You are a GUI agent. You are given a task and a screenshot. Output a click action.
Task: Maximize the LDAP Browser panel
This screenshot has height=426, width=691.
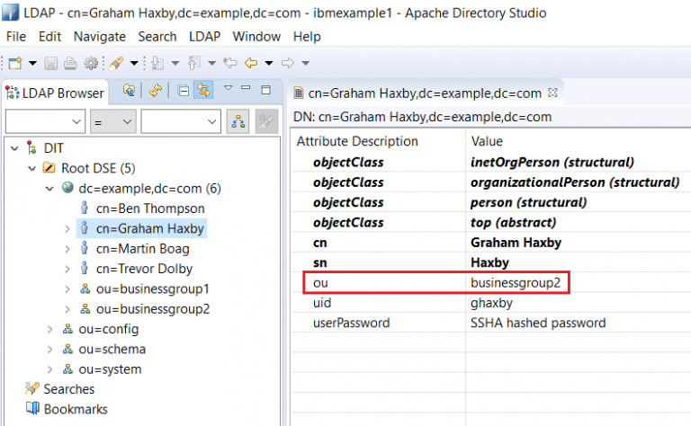[x=265, y=90]
